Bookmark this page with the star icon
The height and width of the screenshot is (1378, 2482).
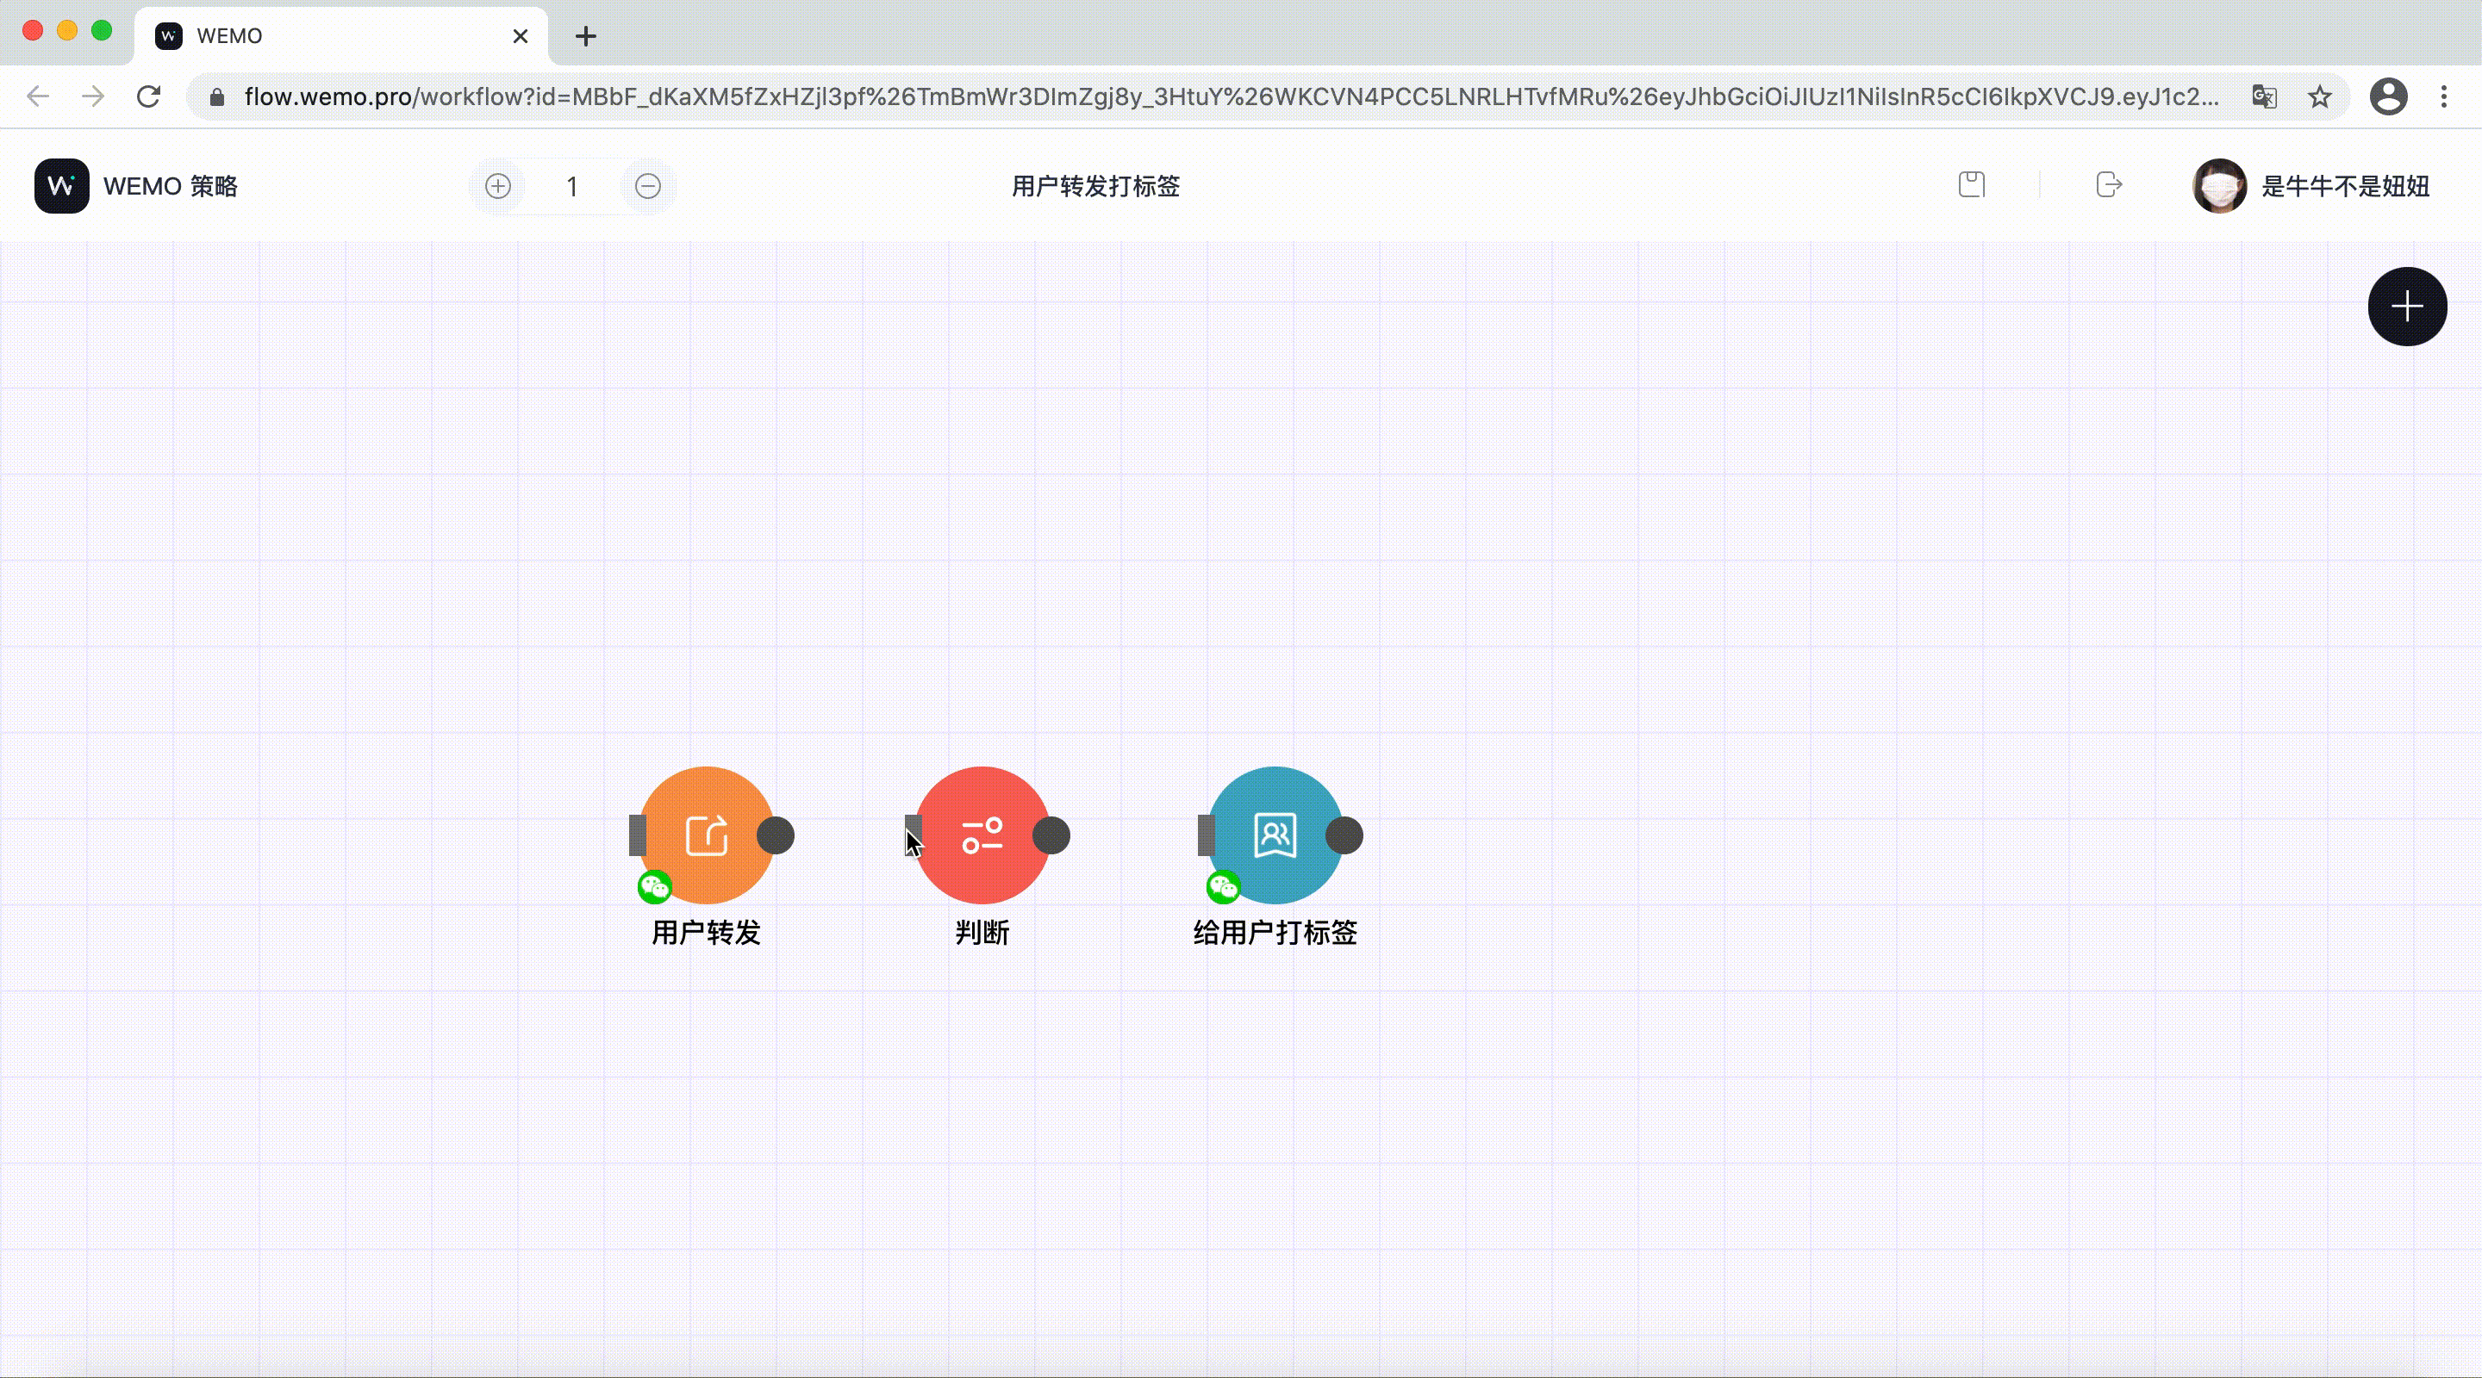2320,96
